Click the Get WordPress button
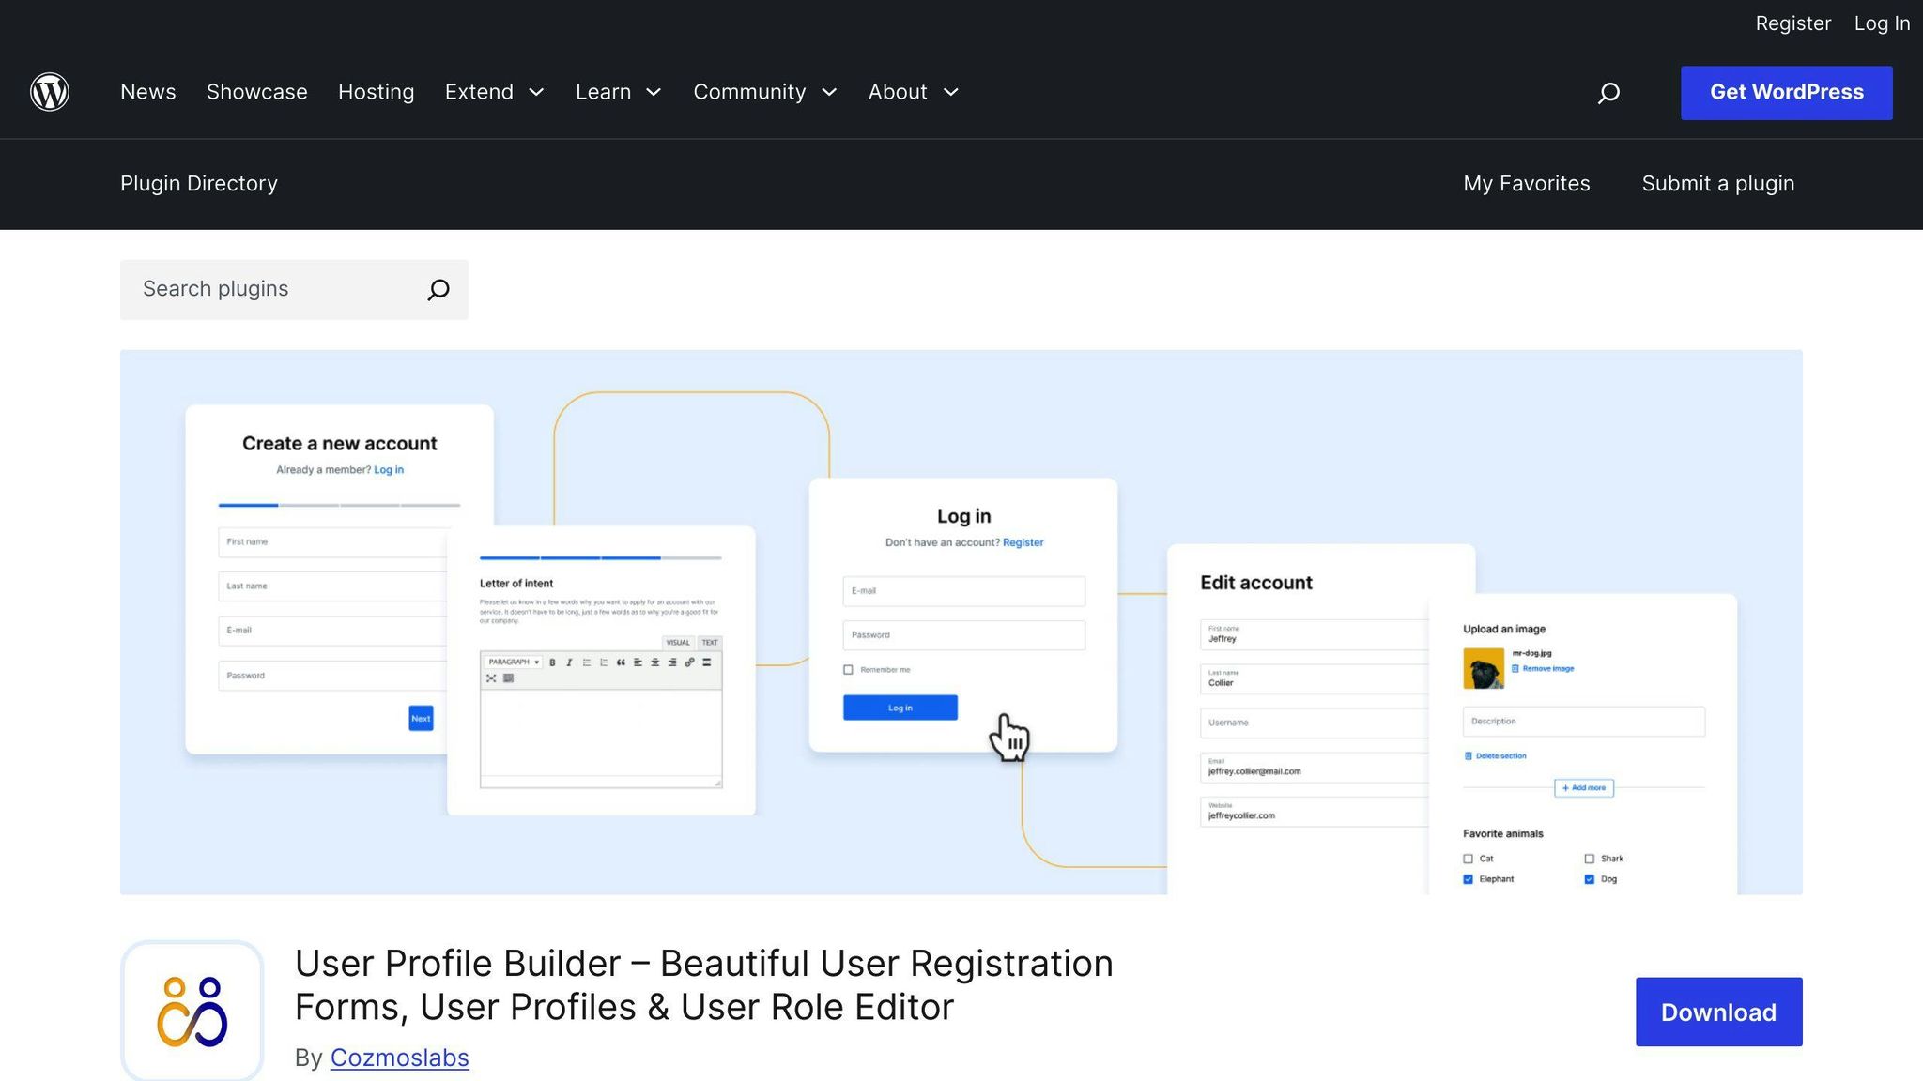The width and height of the screenshot is (1923, 1081). pos(1787,93)
